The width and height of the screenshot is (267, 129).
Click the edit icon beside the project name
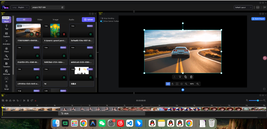pos(62,8)
